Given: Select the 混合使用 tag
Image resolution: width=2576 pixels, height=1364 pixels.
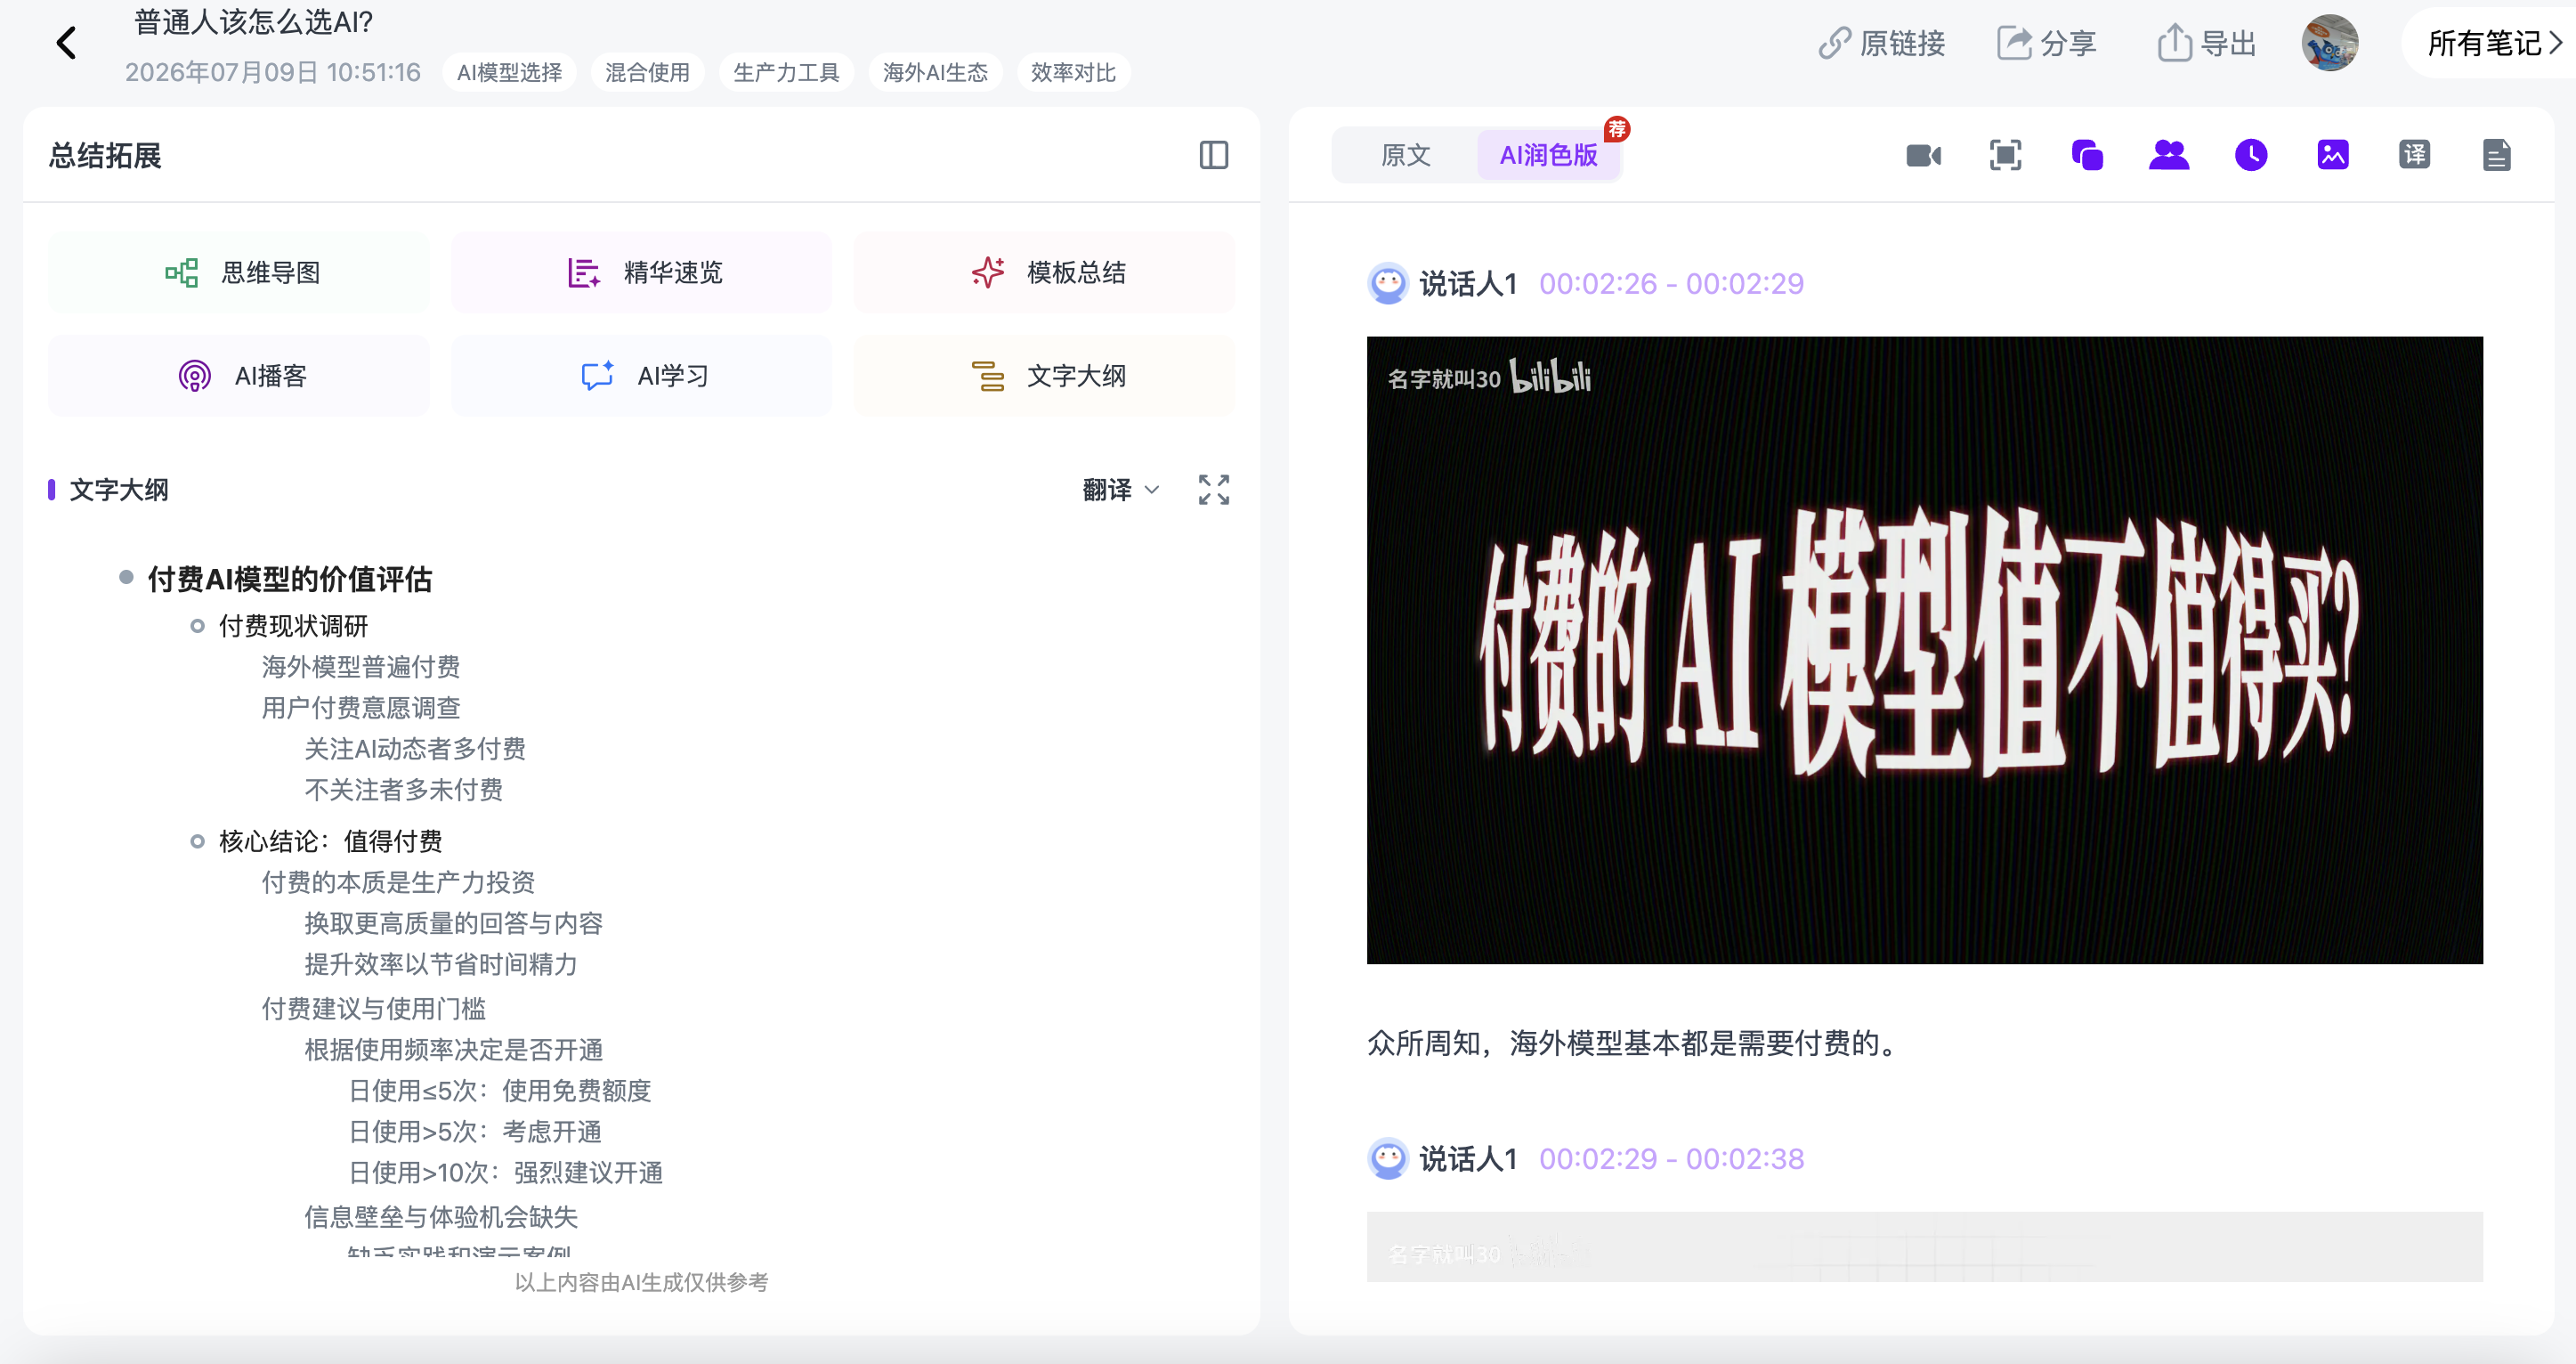Looking at the screenshot, I should (647, 72).
